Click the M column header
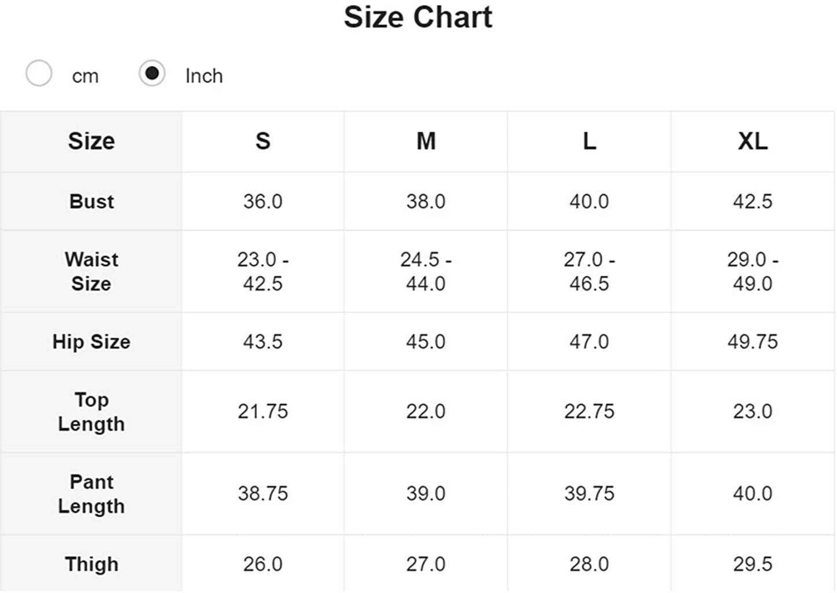837x593 pixels. tap(426, 141)
